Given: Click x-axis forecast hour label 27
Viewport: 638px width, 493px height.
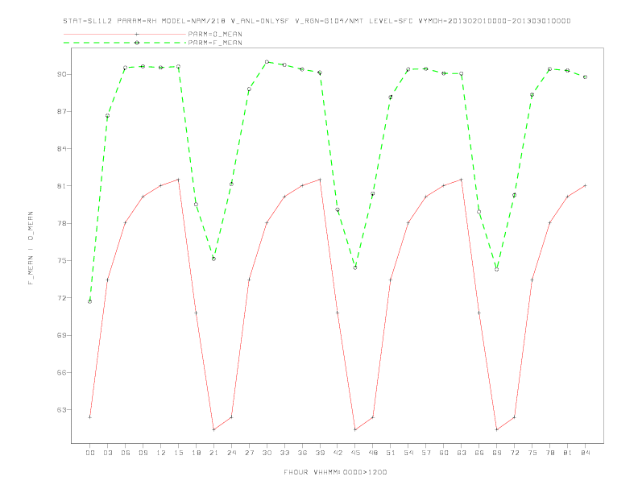Looking at the screenshot, I should pyautogui.click(x=249, y=453).
